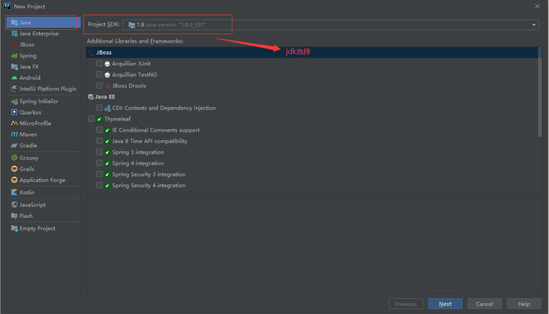Screen dimensions: 549x314
Task: Select the Maven project type
Action: click(44, 134)
